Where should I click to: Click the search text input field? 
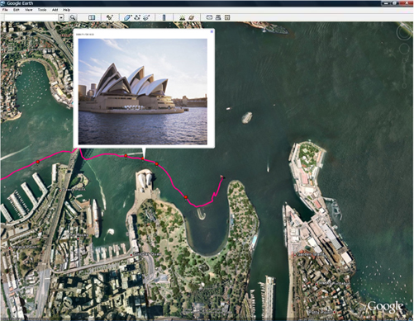click(31, 17)
